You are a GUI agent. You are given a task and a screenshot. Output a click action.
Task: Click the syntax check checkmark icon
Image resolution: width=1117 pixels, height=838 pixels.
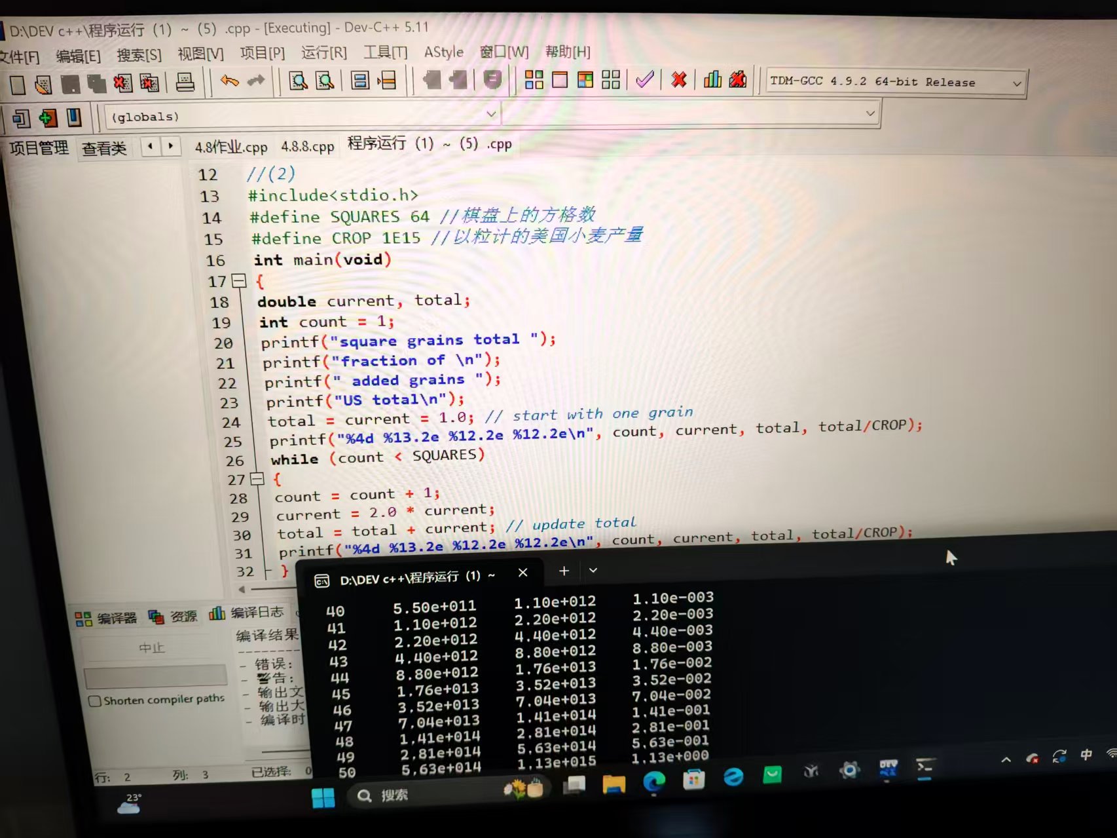(x=644, y=79)
